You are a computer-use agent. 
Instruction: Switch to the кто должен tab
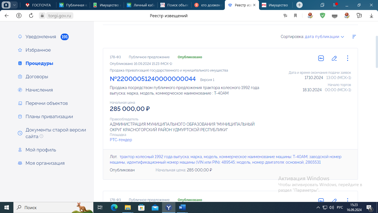208,5
